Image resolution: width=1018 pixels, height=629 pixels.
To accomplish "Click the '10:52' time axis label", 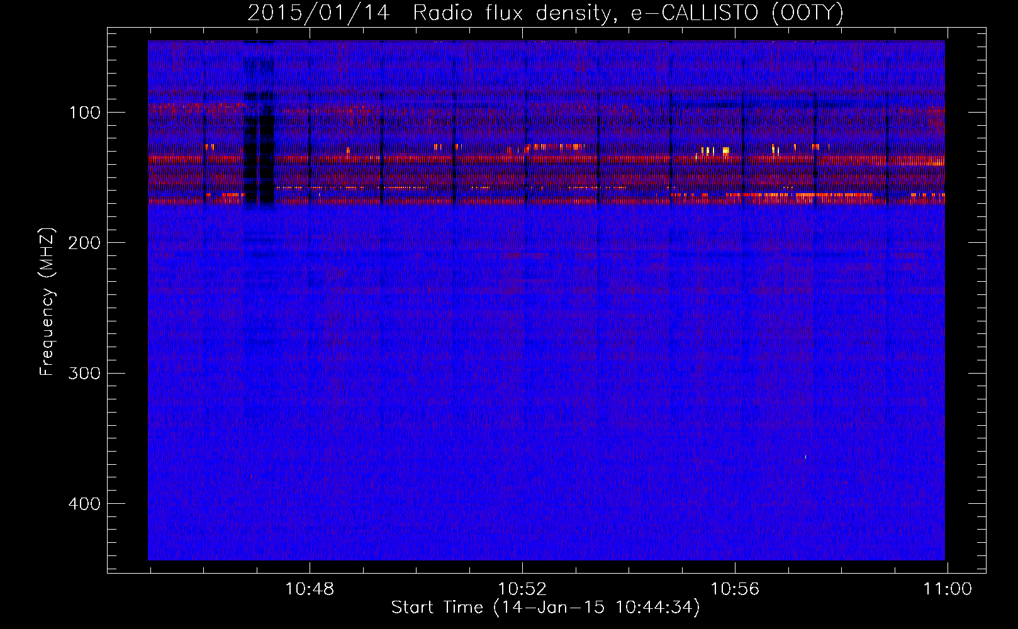I will [522, 589].
